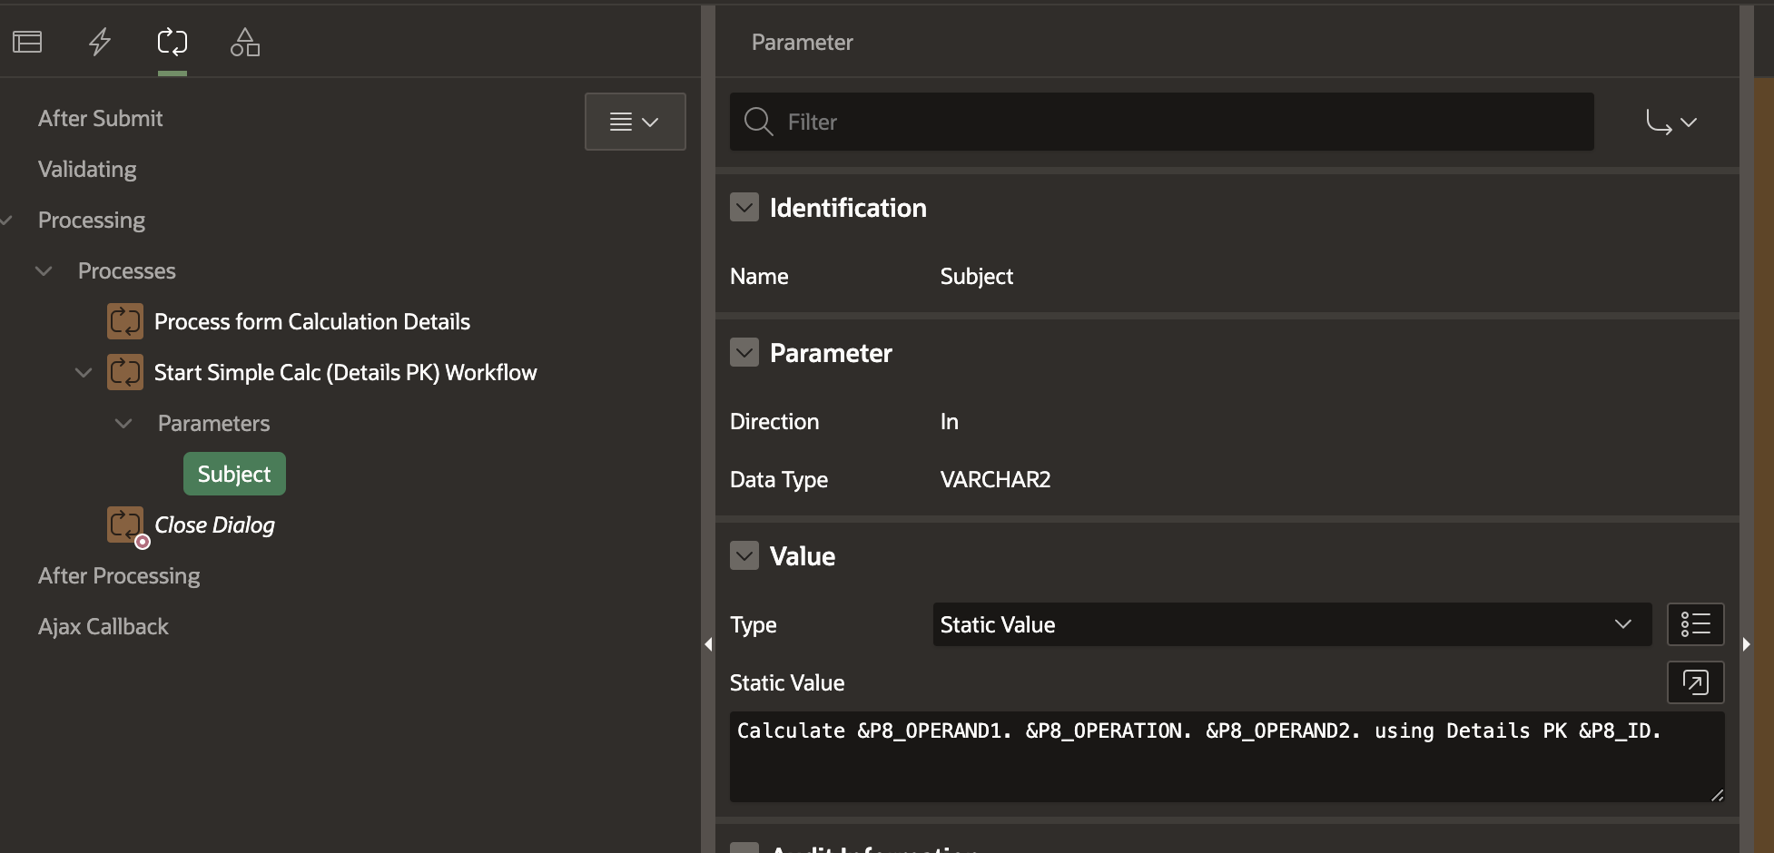Image resolution: width=1774 pixels, height=853 pixels.
Task: Click the Direction value In
Action: 950,422
